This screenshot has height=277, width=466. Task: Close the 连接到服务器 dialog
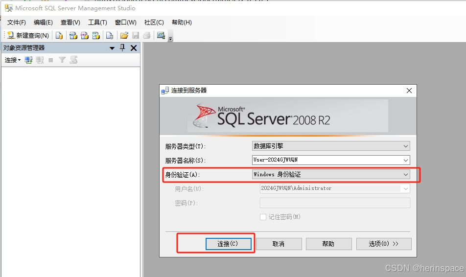point(409,91)
